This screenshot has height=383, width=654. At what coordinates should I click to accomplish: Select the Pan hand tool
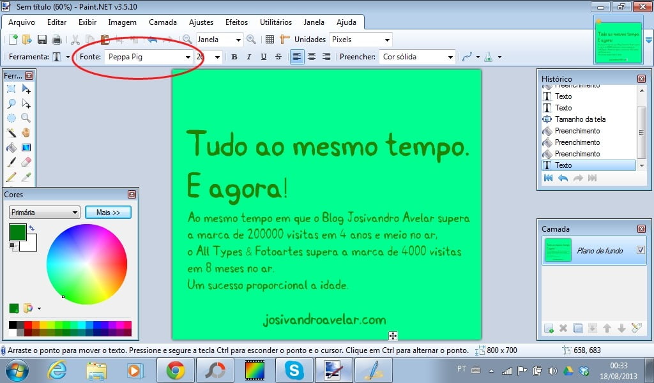point(26,133)
